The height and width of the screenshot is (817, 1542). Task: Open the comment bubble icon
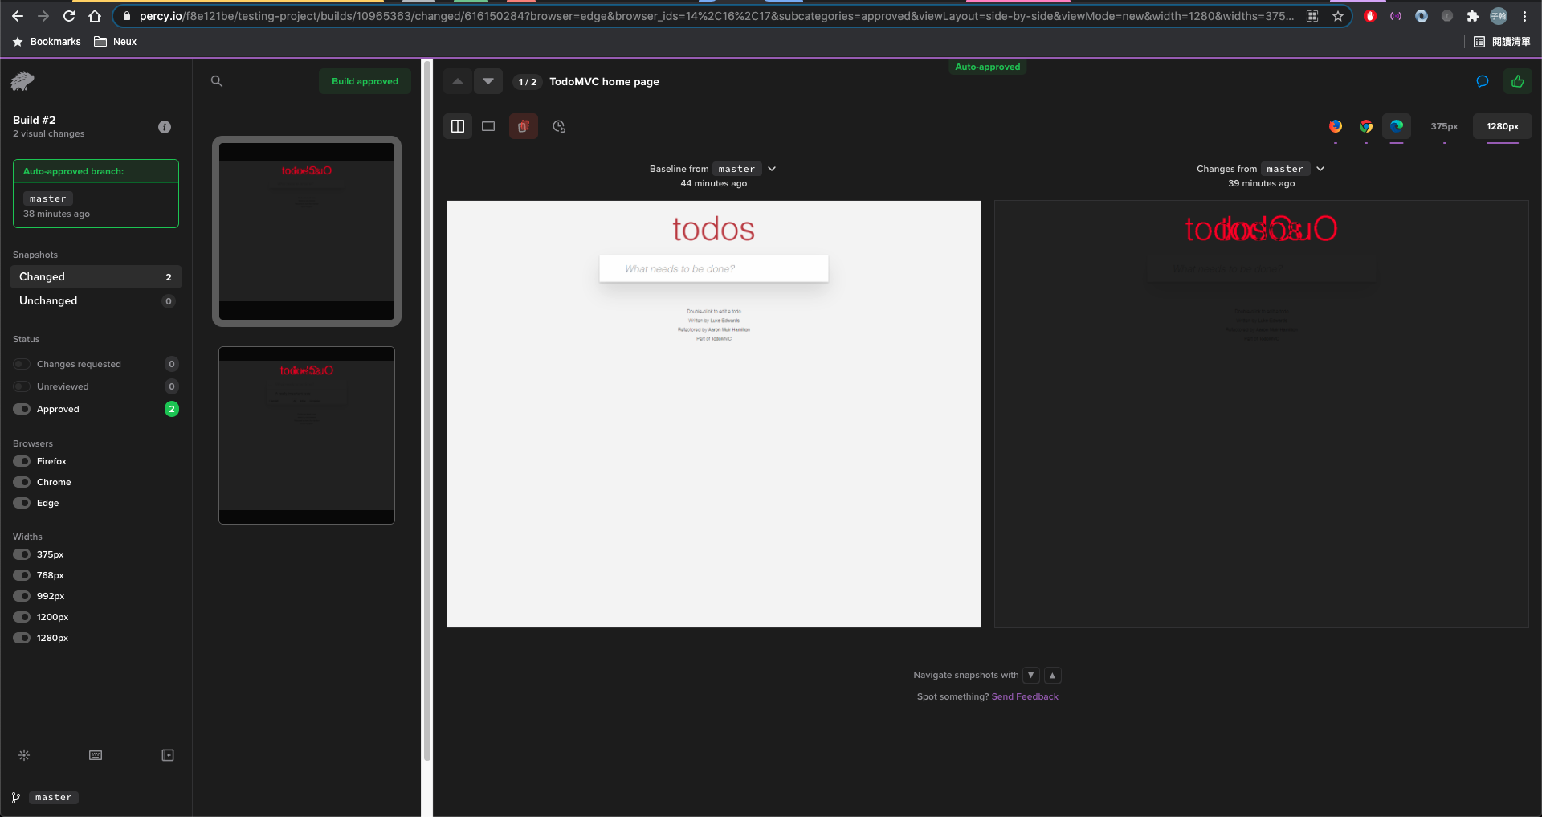point(1483,81)
